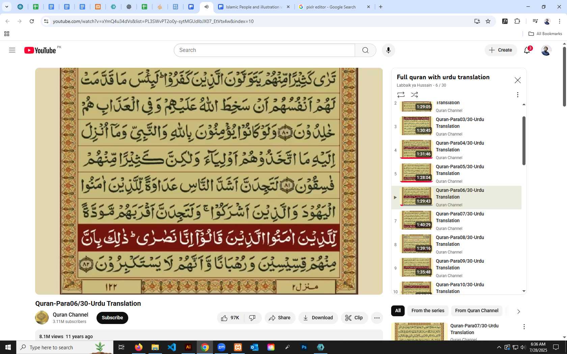Screen dimensions: 567x354
Task: Switch to pixlr editor Google Search tab
Action: 334,7
